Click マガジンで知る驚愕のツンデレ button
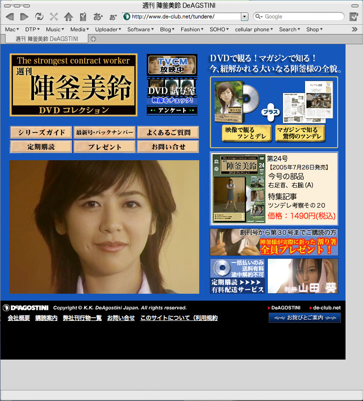Screen dimensions: 363x401 [300, 133]
